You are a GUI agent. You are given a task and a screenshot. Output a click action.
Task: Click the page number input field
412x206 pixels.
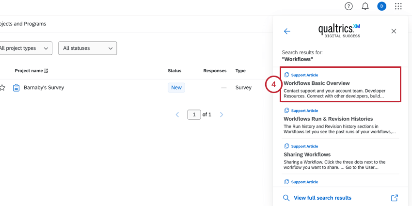point(194,115)
